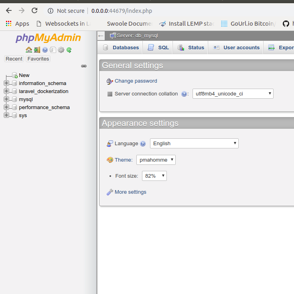The width and height of the screenshot is (294, 294).
Task: Open the Favorites tables button
Action: point(38,59)
